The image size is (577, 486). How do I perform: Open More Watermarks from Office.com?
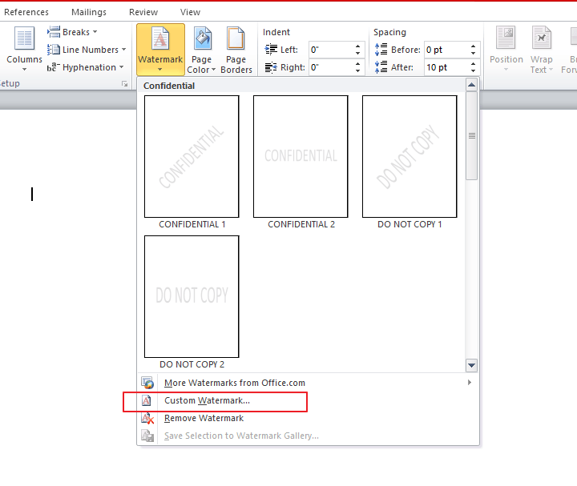(x=309, y=383)
